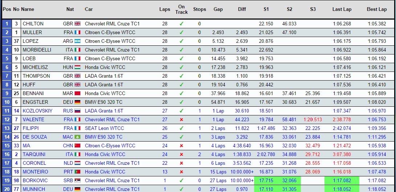Click the British flag in CHILTON's row

coord(77,24)
